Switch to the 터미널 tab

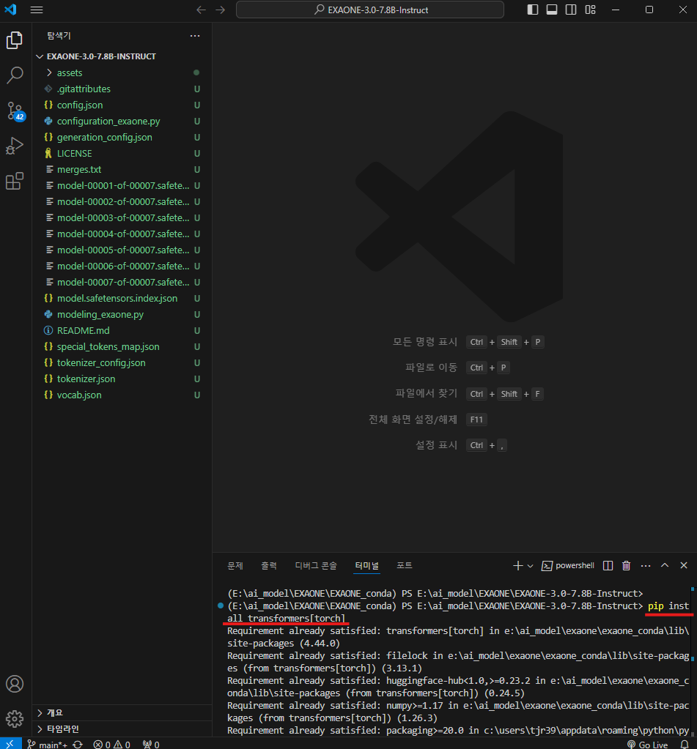point(366,565)
